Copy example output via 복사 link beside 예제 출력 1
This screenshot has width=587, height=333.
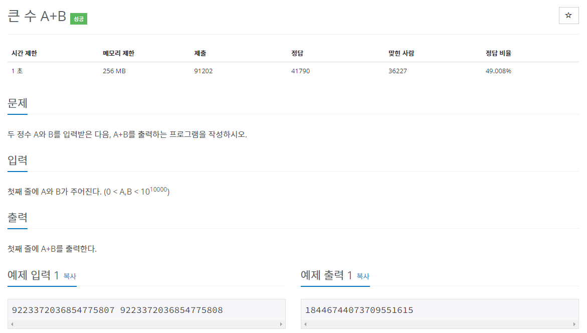pyautogui.click(x=363, y=276)
